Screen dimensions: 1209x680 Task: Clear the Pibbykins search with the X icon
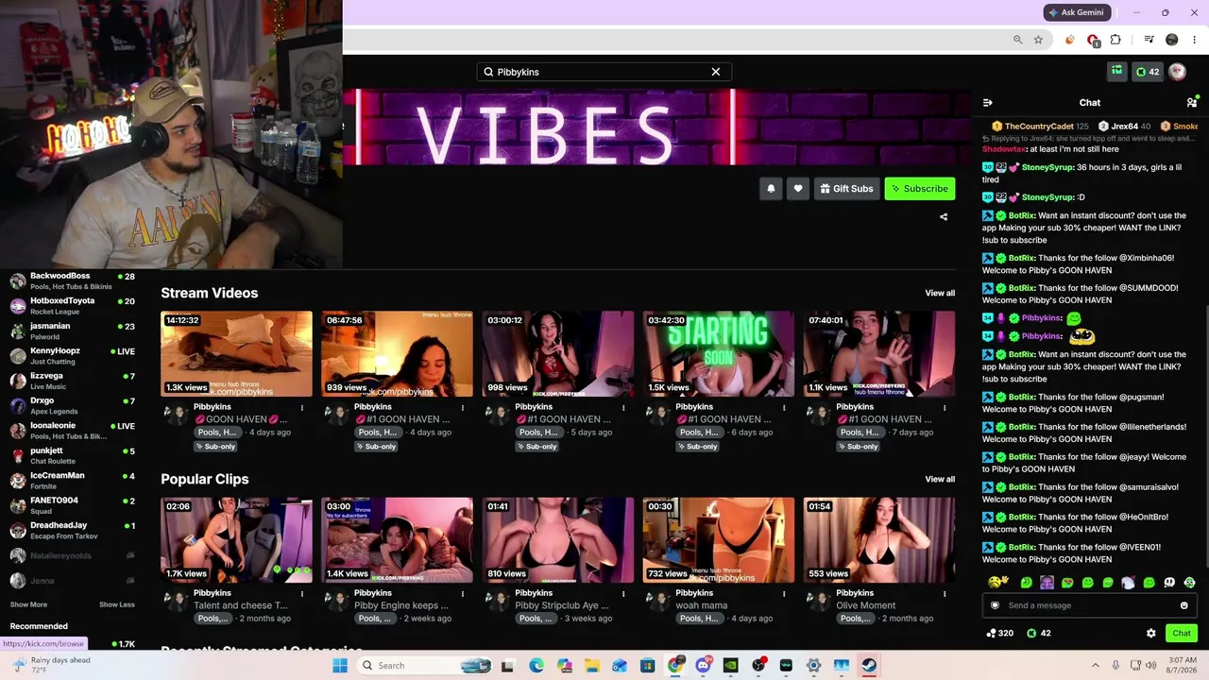[716, 72]
